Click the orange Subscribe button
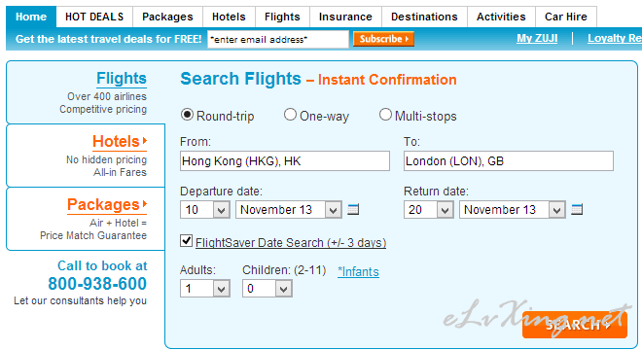642x350 pixels. (x=383, y=39)
